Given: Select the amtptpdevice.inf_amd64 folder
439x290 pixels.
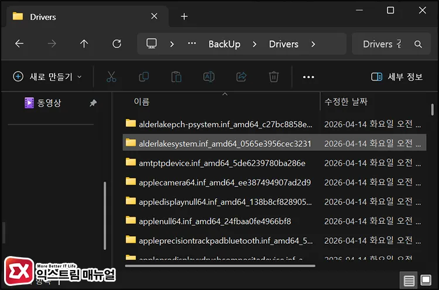Looking at the screenshot, I should click(x=275, y=163).
